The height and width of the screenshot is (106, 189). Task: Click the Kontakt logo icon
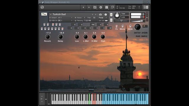pos(42,7)
